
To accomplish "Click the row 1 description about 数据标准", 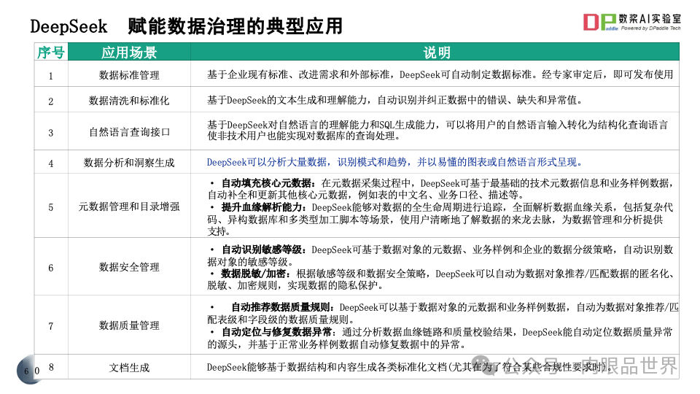I will pos(440,74).
